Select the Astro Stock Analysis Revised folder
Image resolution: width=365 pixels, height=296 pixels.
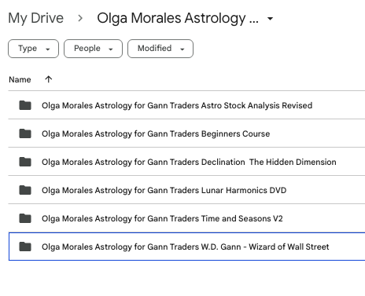[x=186, y=105]
